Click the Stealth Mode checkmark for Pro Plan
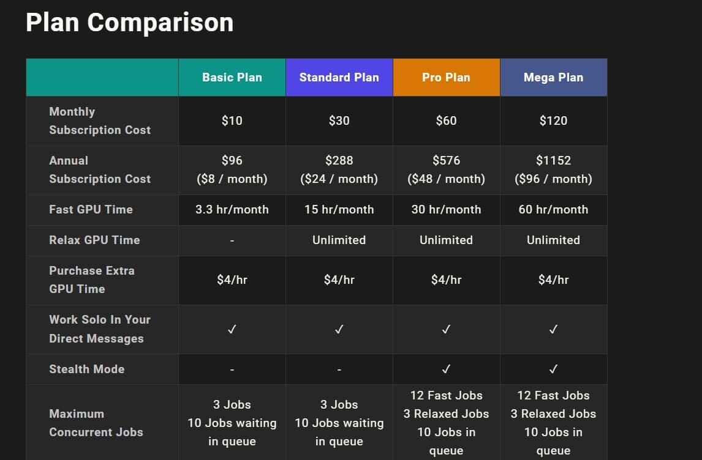 [x=446, y=369]
